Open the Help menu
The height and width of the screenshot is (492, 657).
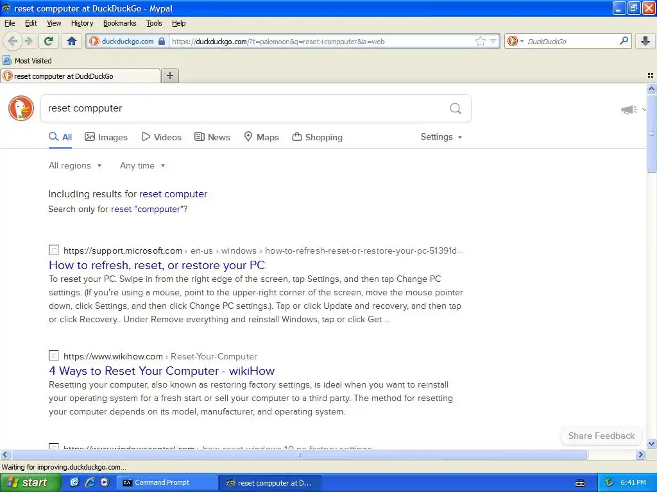click(179, 23)
